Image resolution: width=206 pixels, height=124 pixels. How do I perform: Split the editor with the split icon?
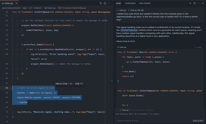105,3
